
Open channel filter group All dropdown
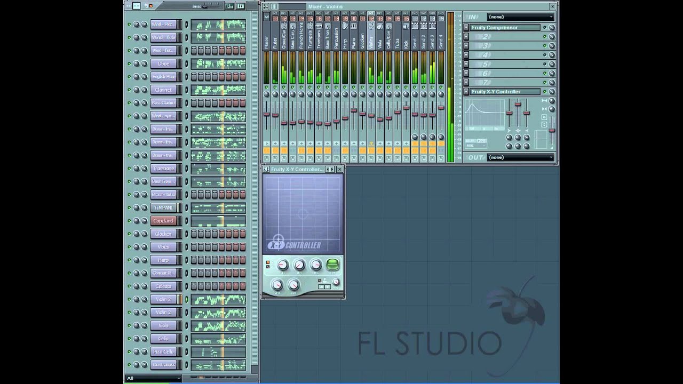(153, 378)
